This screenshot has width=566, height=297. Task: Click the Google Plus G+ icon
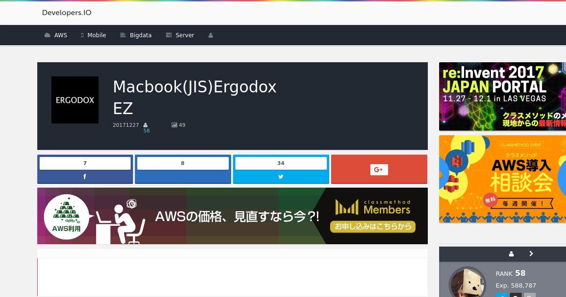click(379, 170)
